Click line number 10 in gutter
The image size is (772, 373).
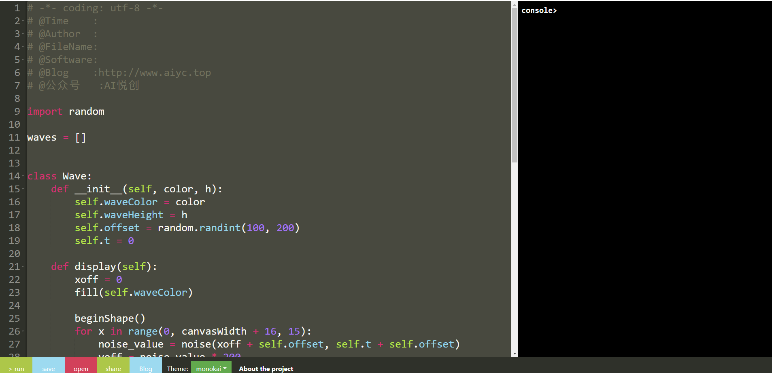click(x=14, y=124)
